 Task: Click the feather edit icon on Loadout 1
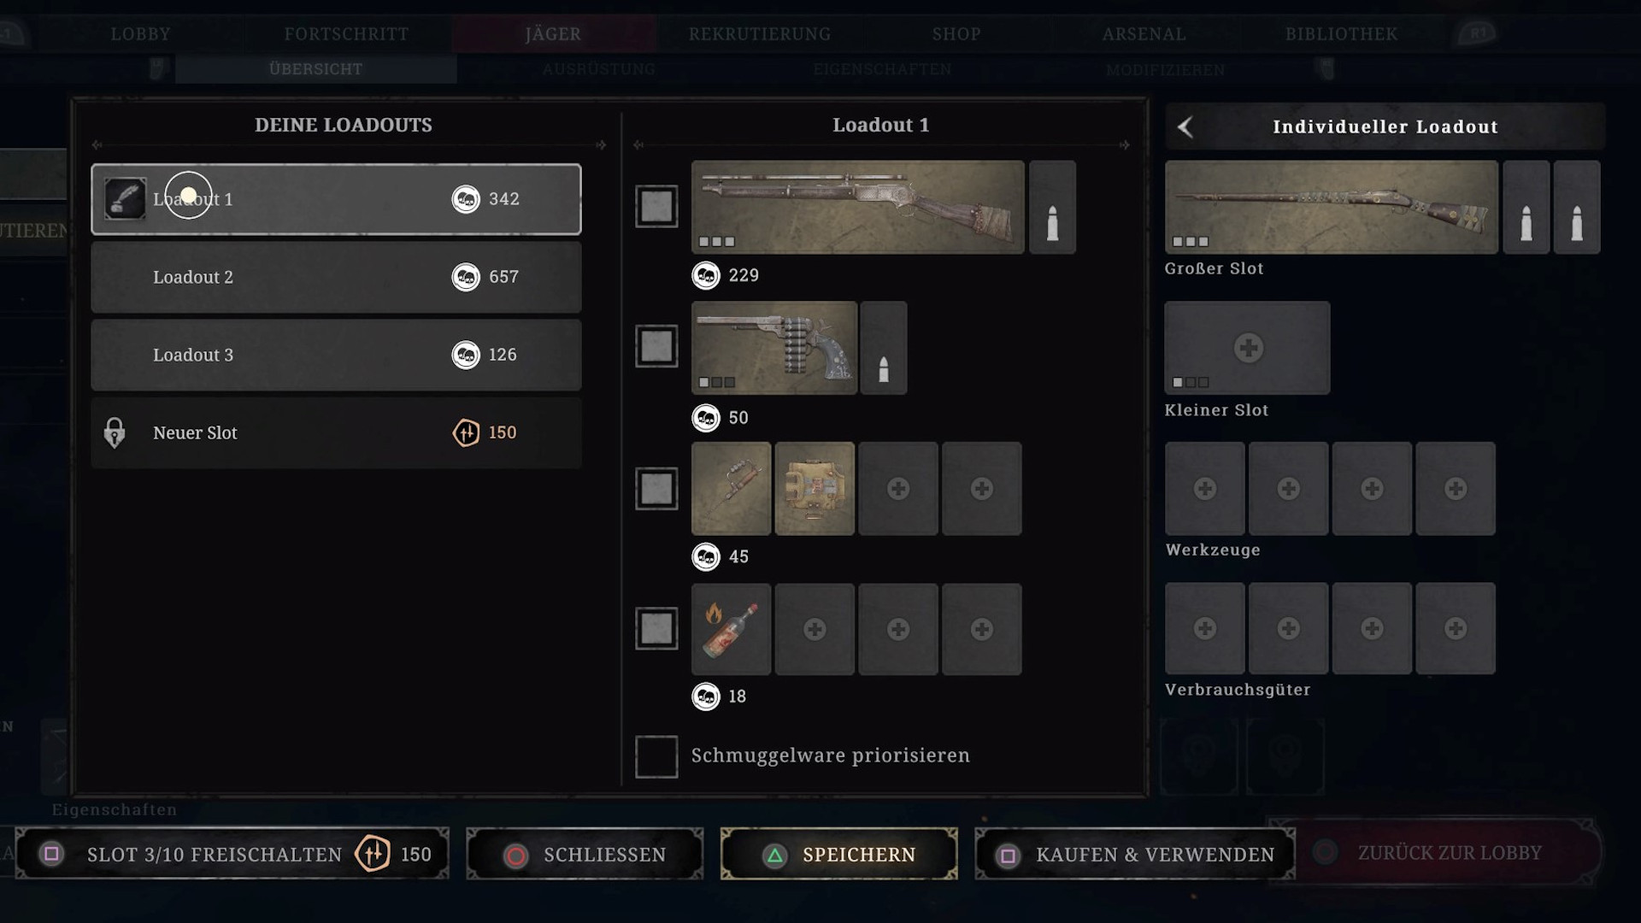pos(125,198)
